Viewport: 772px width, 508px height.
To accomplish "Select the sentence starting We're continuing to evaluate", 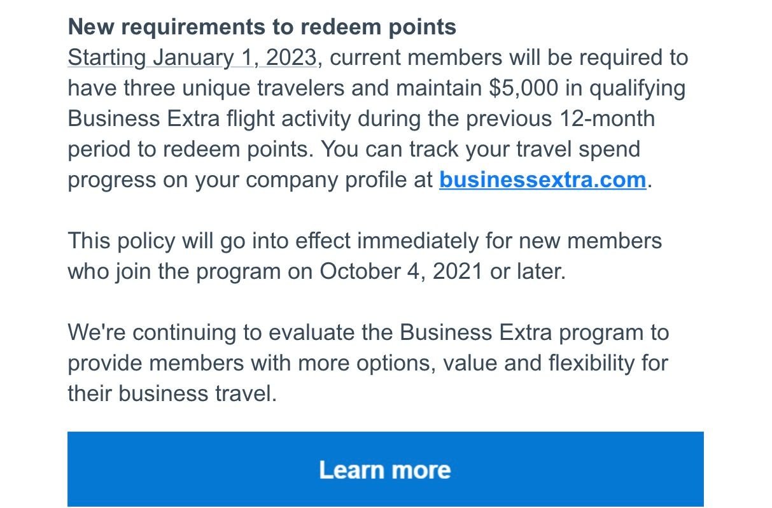I will [x=368, y=363].
